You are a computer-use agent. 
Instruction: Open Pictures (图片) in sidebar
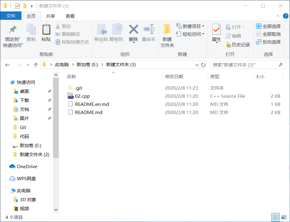pos(21,119)
